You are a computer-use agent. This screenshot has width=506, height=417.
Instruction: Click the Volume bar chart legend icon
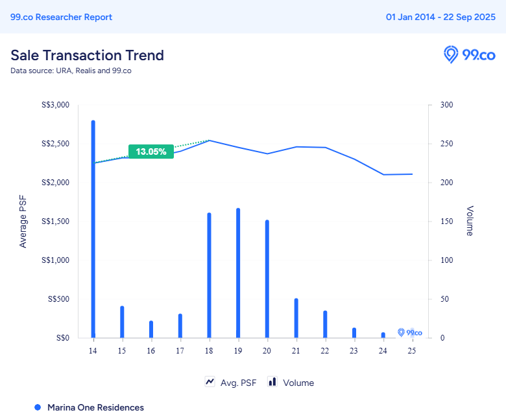click(272, 382)
